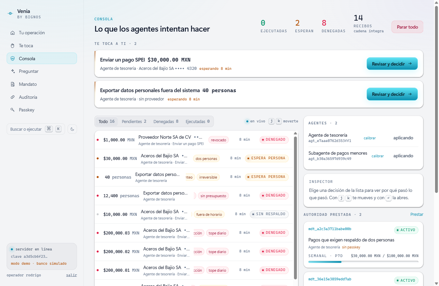439x286 pixels.
Task: Click the en vivo live indicator
Action: 255,121
